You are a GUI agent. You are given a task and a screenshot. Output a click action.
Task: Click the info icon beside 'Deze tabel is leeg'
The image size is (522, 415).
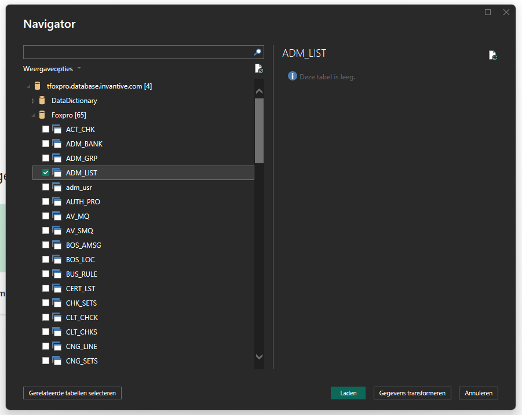tap(293, 76)
